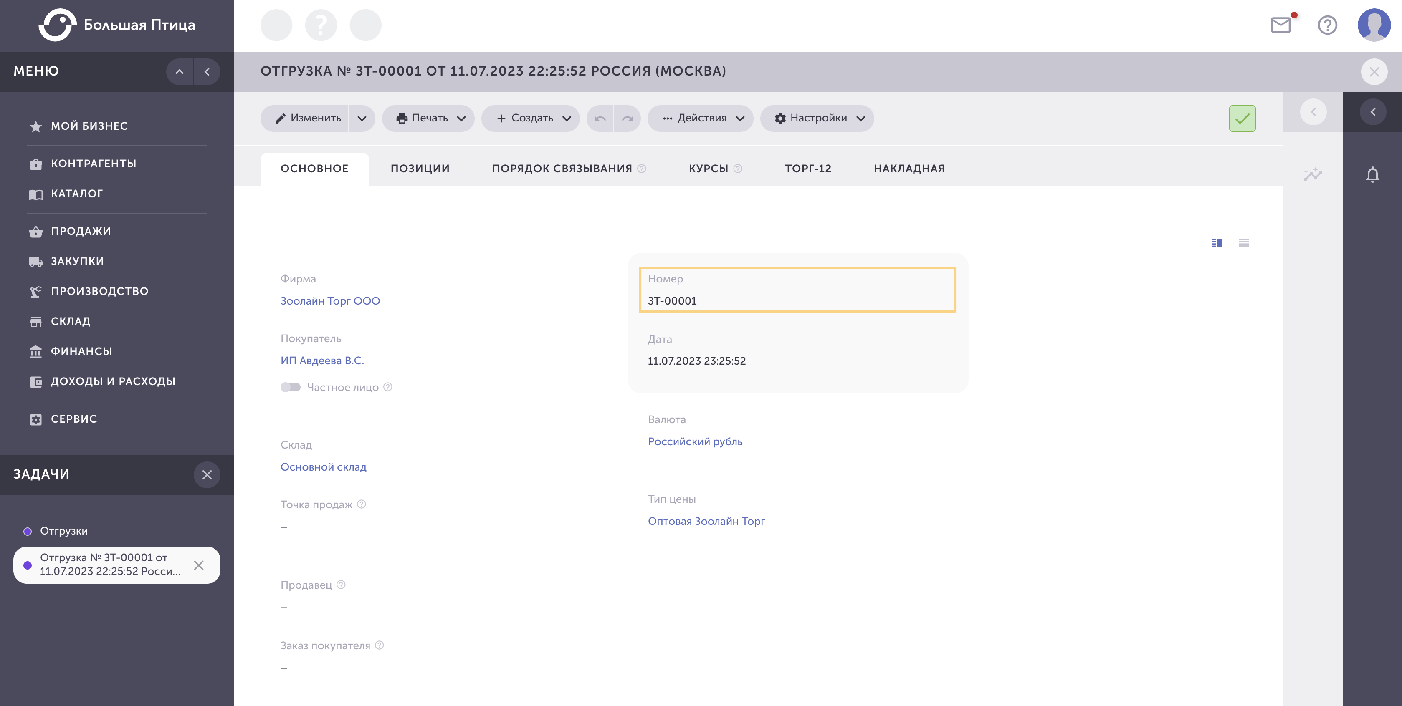Expand the dark right panel chevron
This screenshot has width=1402, height=706.
pos(1373,111)
